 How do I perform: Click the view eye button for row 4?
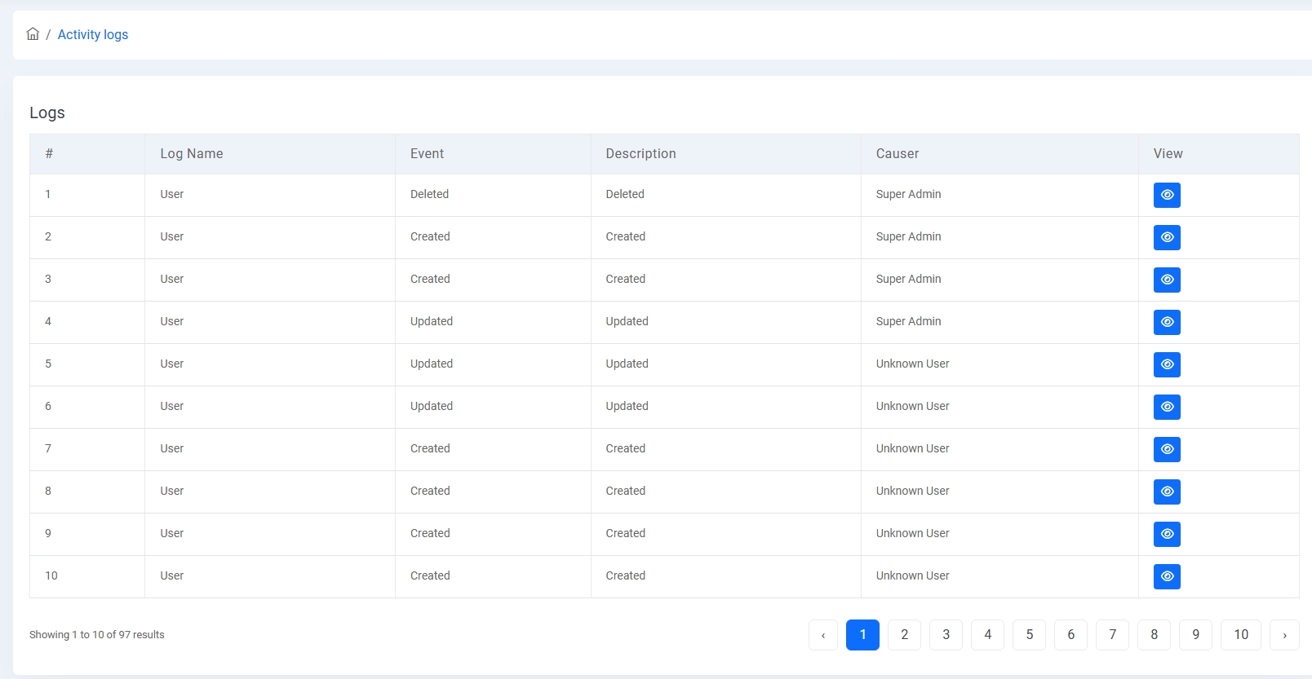1167,322
